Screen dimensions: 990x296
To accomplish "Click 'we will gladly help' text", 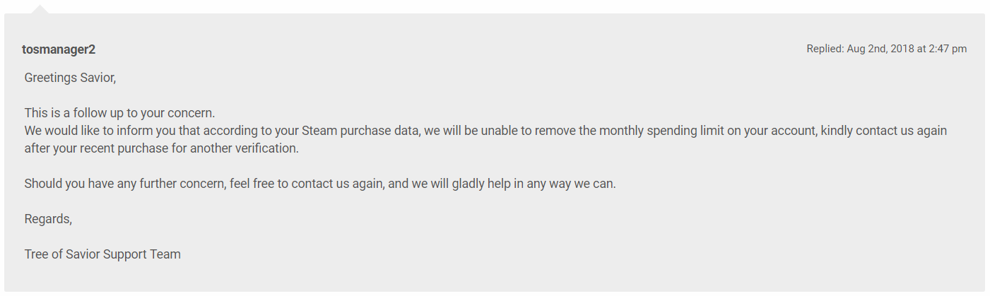I will [x=470, y=184].
